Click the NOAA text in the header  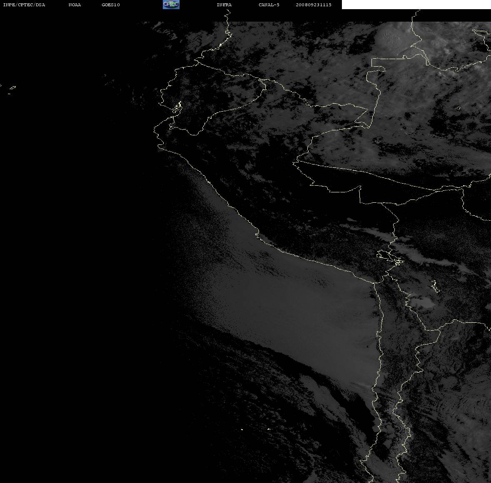[x=75, y=5]
